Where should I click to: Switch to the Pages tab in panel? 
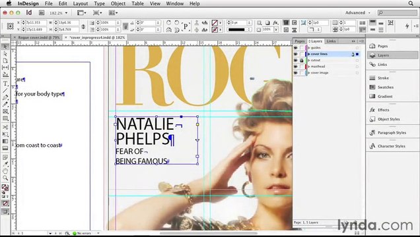pos(299,41)
